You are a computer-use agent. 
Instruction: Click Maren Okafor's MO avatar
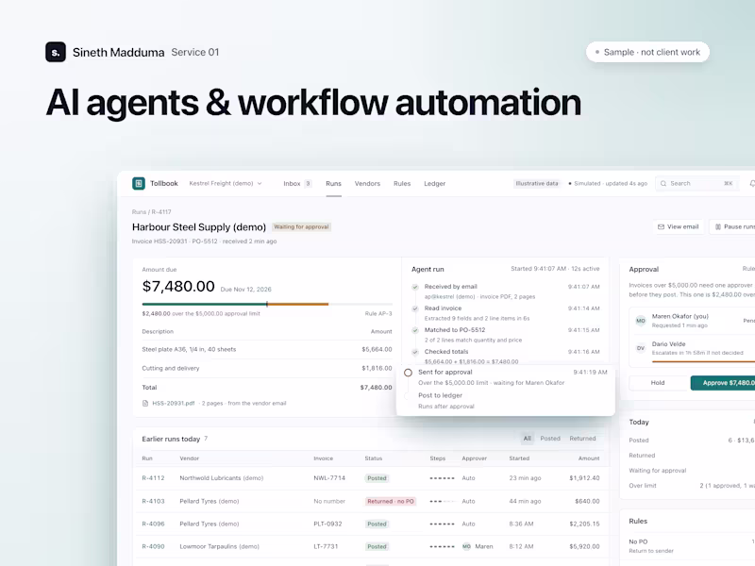[x=641, y=321]
